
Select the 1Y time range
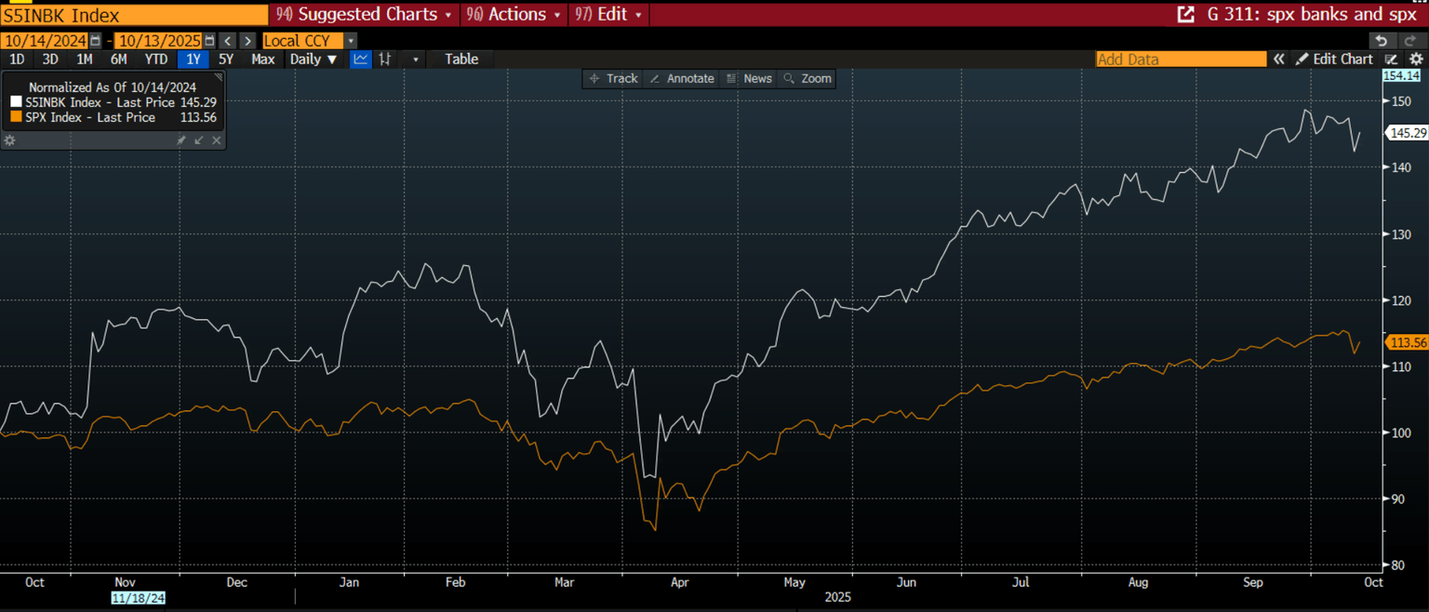pyautogui.click(x=193, y=59)
